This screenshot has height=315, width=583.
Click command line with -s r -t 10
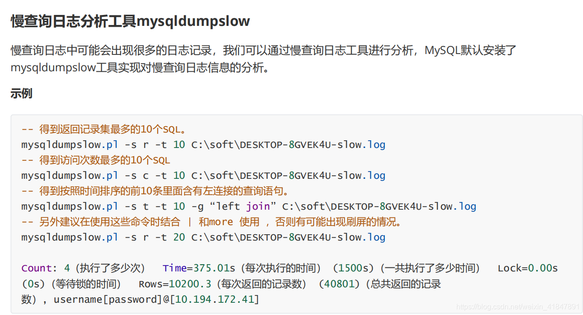203,145
